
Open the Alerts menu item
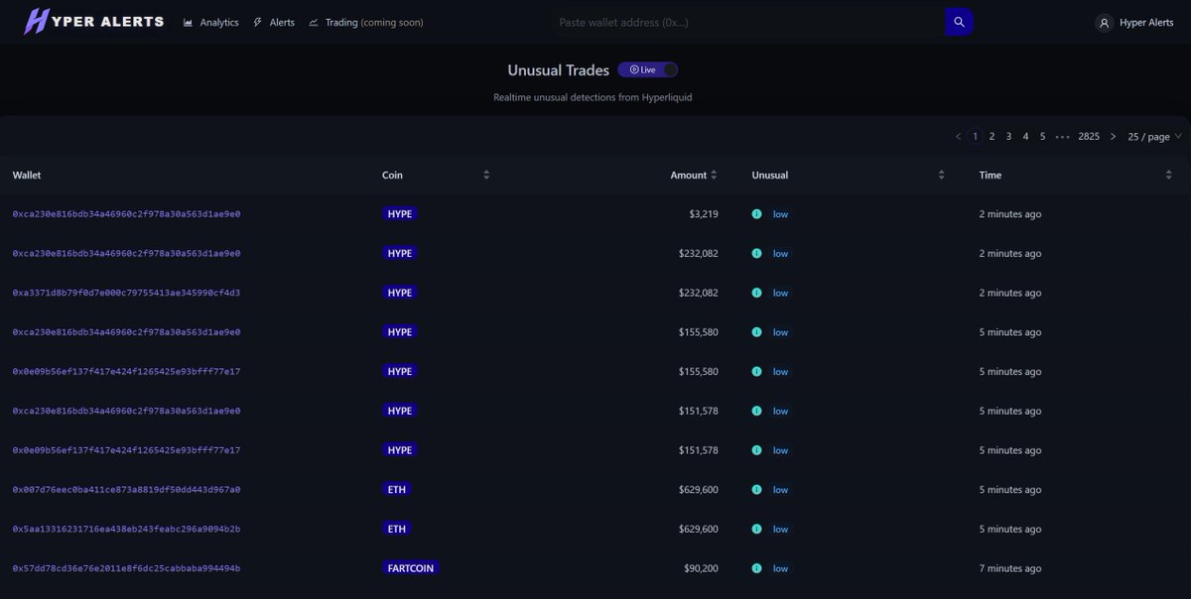point(274,22)
